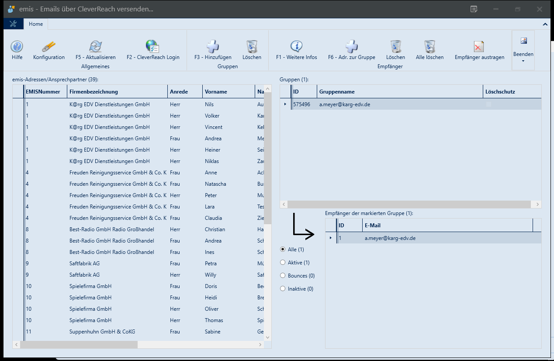The image size is (554, 361).
Task: Select the row with Vorname Claudia
Action: click(138, 218)
